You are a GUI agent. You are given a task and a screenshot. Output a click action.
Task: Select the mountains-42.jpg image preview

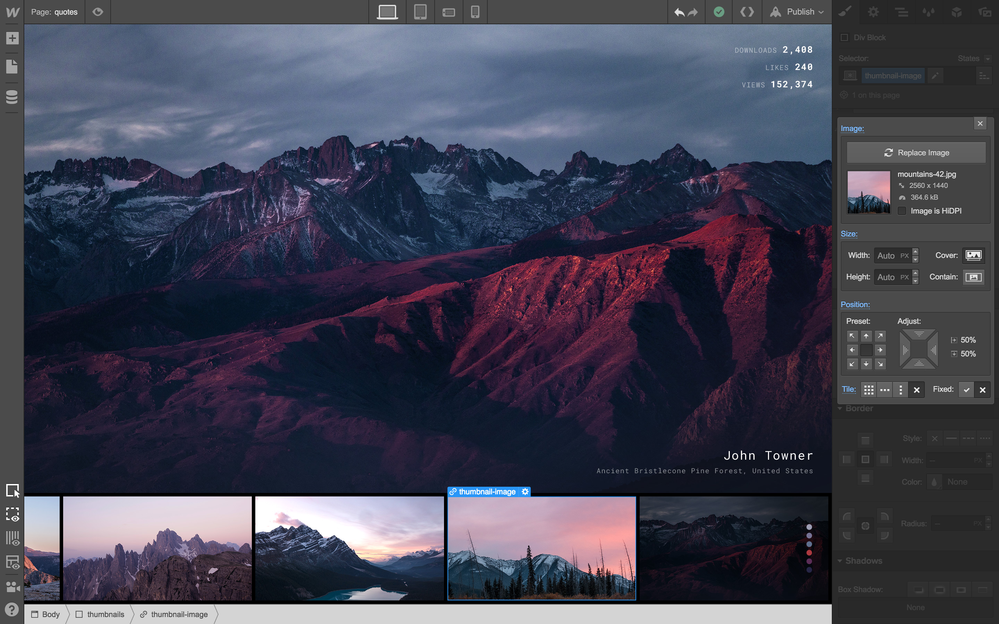868,192
